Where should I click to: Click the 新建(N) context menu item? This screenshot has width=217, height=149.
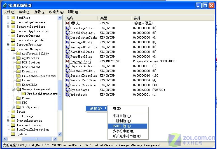pyautogui.click(x=96, y=108)
